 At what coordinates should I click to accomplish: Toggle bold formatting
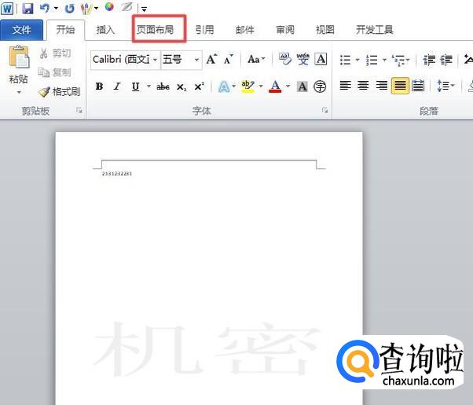[x=99, y=87]
